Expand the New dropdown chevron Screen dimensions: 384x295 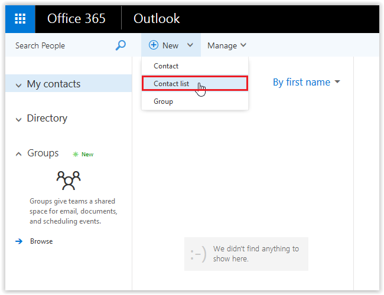[190, 45]
